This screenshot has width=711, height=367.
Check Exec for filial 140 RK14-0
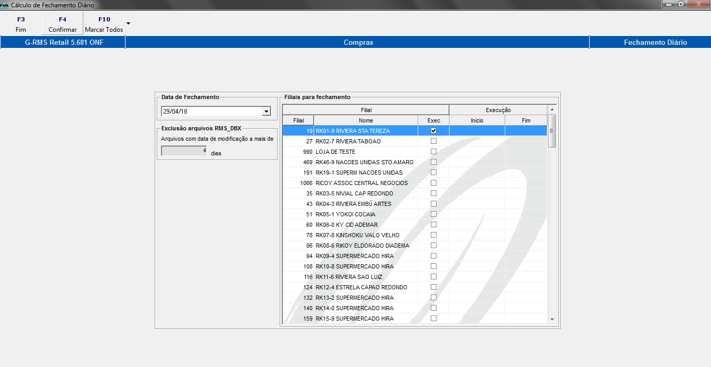[433, 308]
